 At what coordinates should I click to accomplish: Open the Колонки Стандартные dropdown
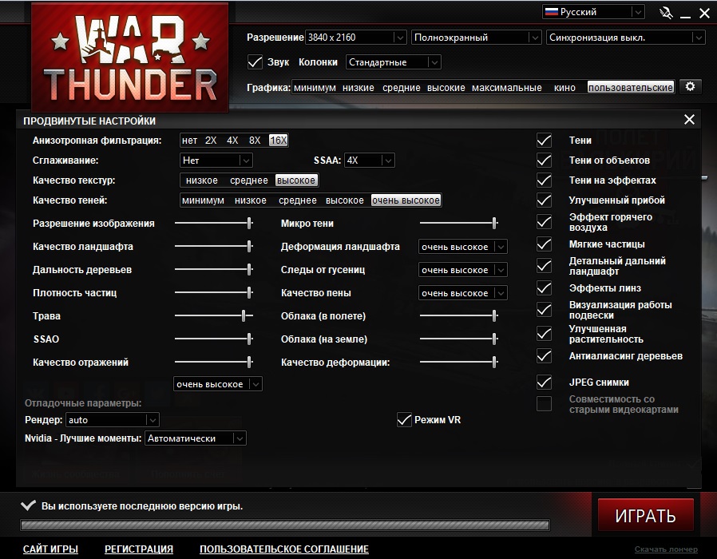pos(394,62)
